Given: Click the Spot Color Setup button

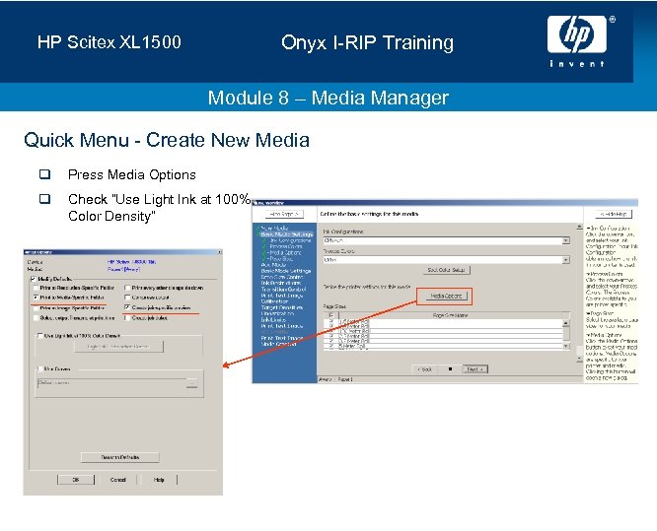Looking at the screenshot, I should point(446,270).
